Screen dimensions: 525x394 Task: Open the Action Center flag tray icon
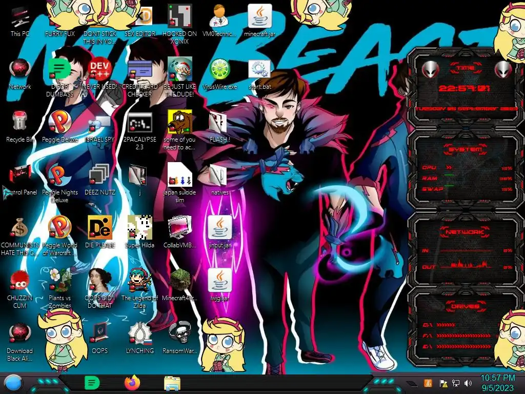(x=443, y=383)
